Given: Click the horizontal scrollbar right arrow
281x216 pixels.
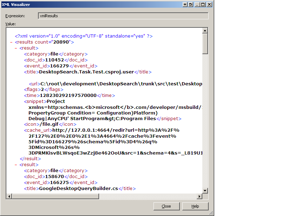Looking at the screenshot, I should tap(200, 197).
